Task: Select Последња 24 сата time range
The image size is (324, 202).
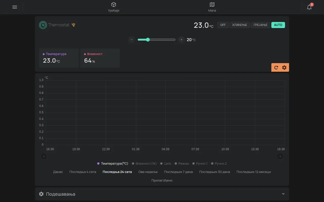Action: 117,172
